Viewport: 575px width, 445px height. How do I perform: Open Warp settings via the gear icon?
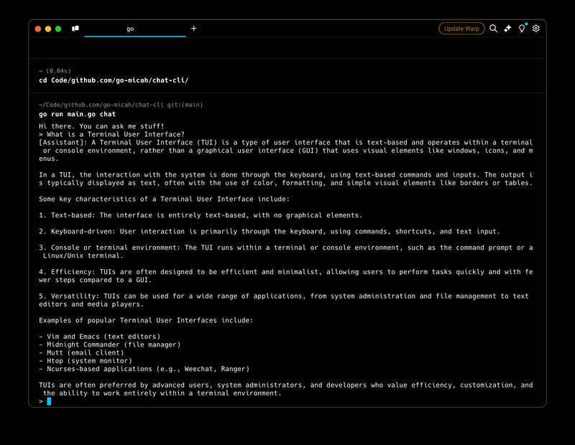point(535,28)
